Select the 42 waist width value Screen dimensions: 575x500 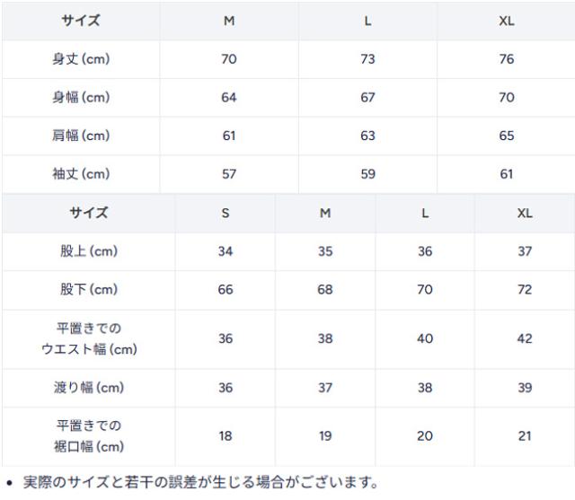tap(525, 339)
